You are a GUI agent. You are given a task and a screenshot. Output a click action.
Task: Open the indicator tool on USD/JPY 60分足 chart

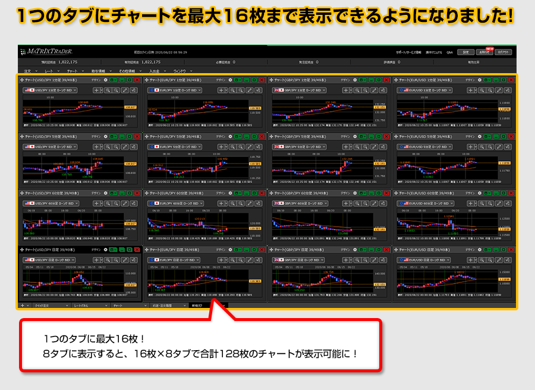(x=133, y=203)
